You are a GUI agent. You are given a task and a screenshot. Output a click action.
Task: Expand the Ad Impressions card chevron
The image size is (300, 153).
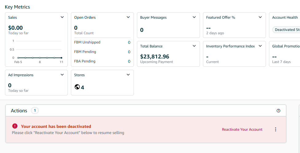coord(62,75)
